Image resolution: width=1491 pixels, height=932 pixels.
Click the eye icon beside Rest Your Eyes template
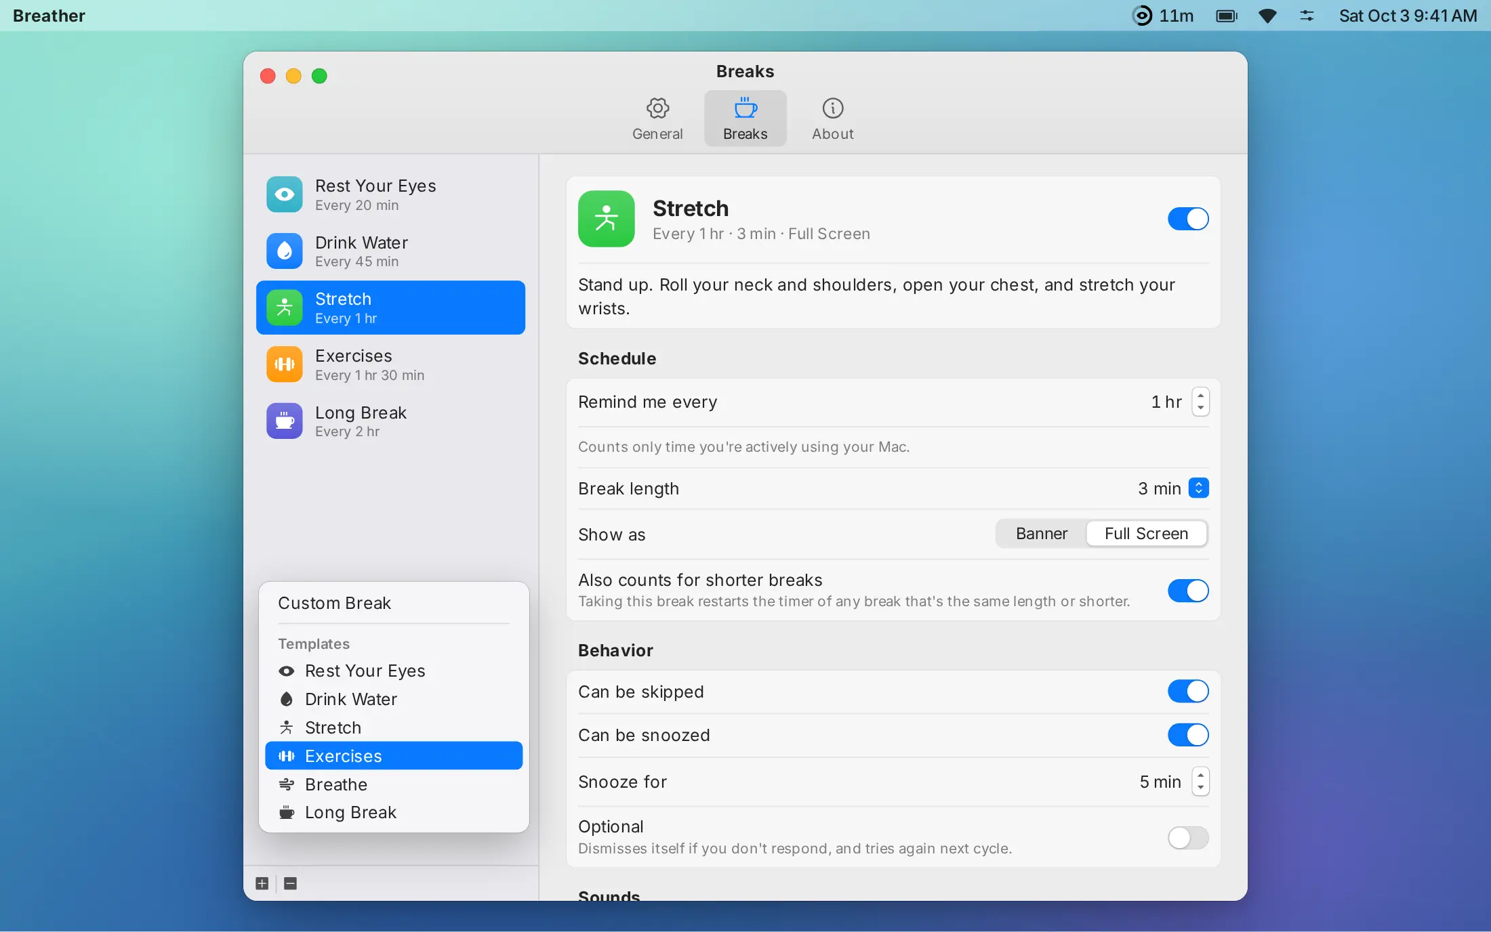tap(287, 671)
